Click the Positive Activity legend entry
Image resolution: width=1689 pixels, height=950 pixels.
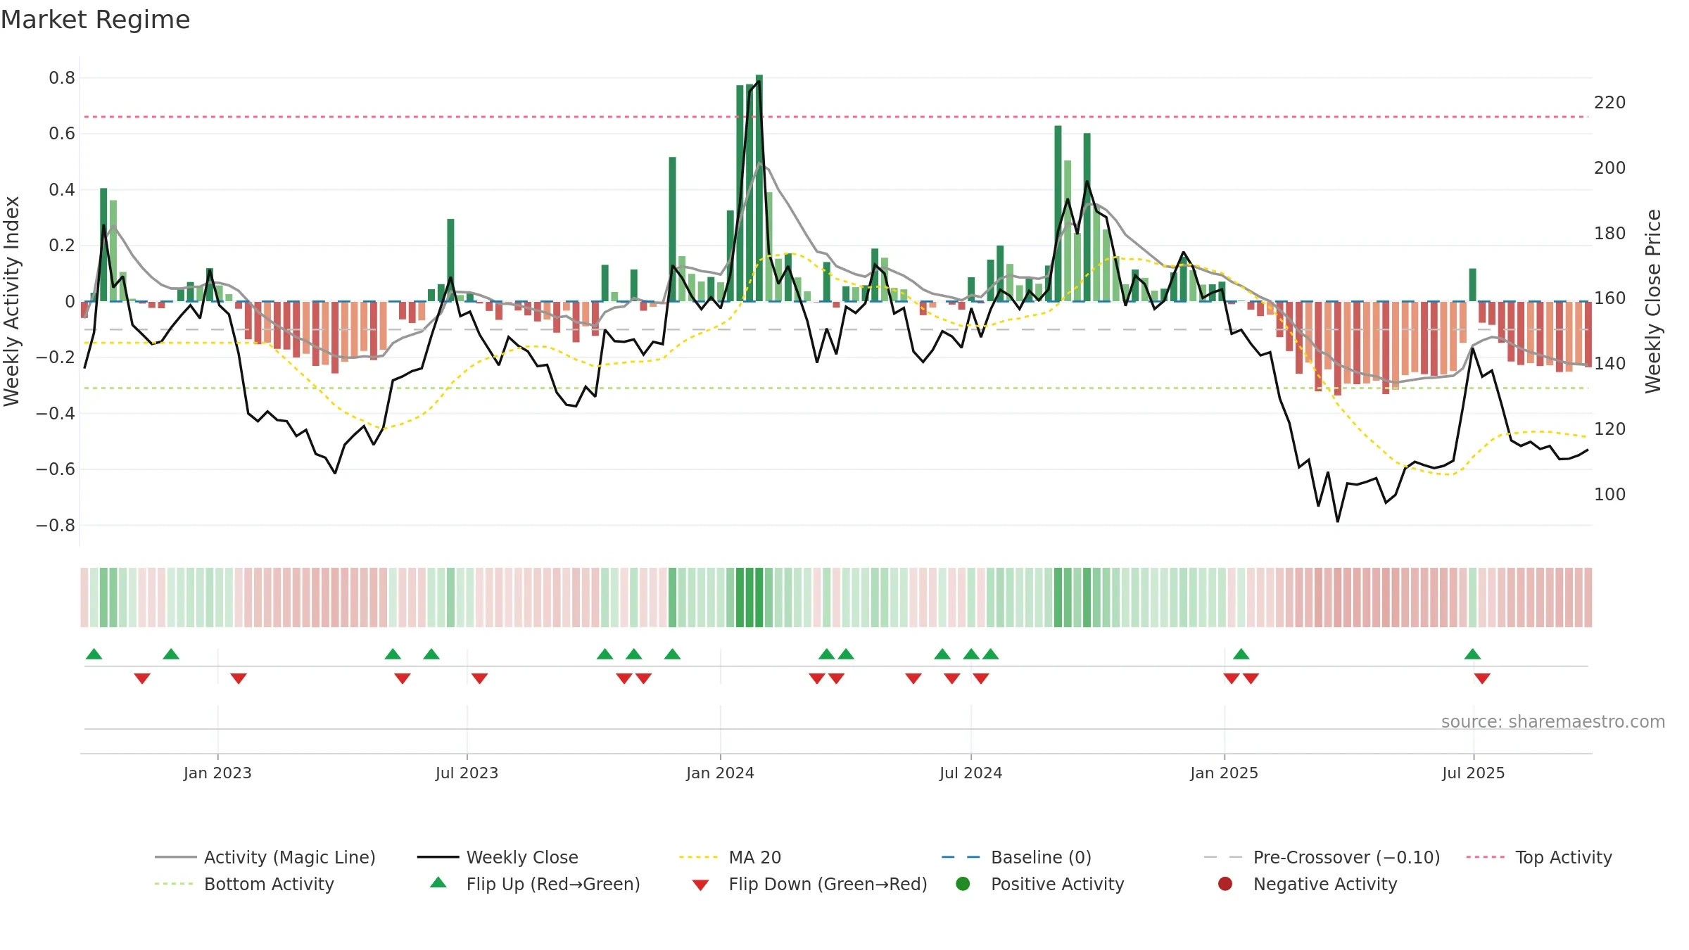click(1039, 884)
